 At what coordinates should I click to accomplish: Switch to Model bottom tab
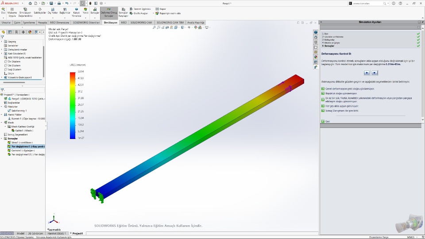point(21,233)
